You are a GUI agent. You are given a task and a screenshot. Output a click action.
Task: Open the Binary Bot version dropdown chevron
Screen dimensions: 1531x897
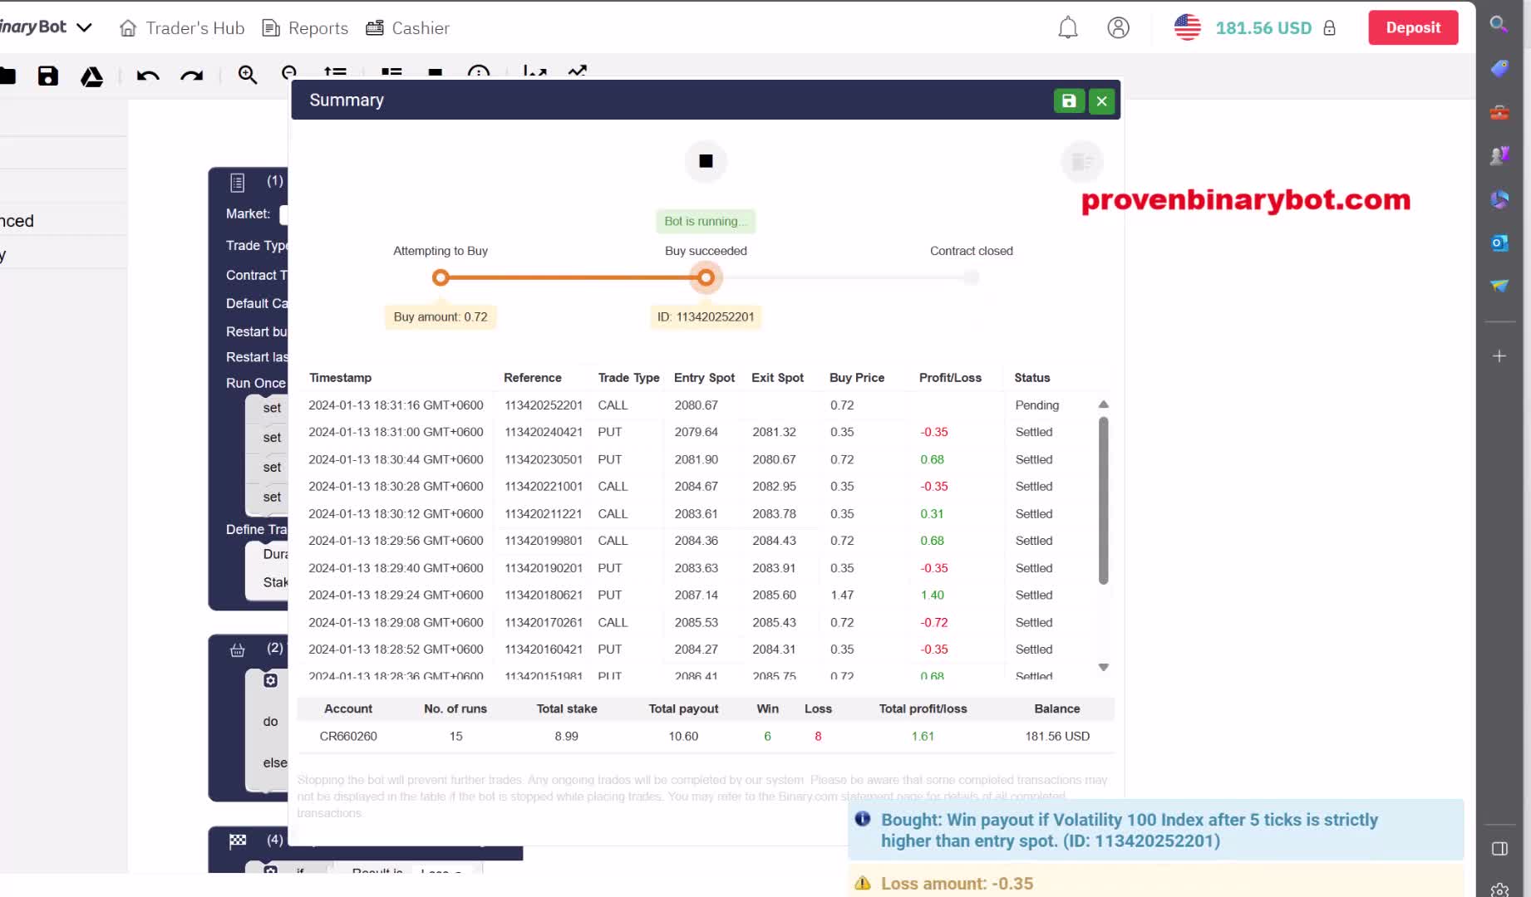(84, 27)
